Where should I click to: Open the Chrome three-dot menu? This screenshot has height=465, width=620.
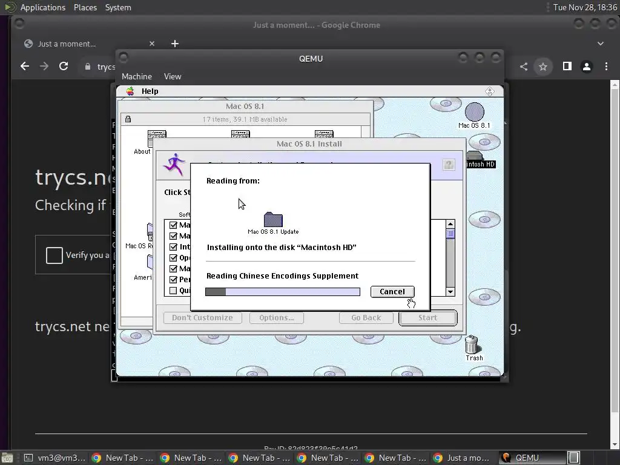point(606,67)
